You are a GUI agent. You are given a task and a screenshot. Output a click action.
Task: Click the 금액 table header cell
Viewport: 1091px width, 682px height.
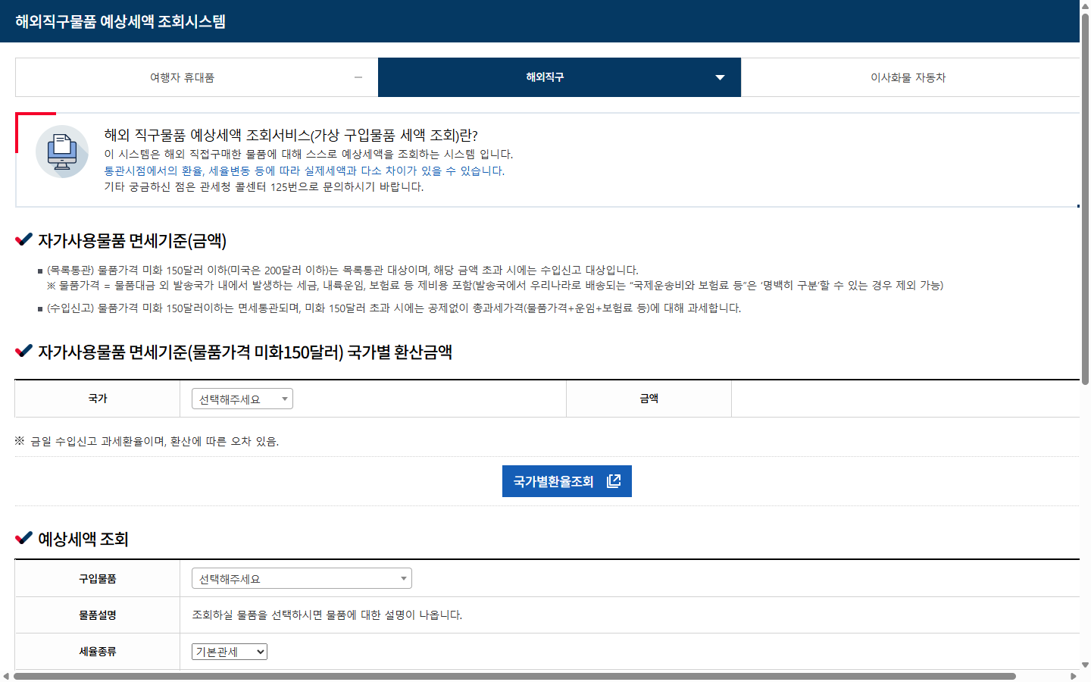649,399
